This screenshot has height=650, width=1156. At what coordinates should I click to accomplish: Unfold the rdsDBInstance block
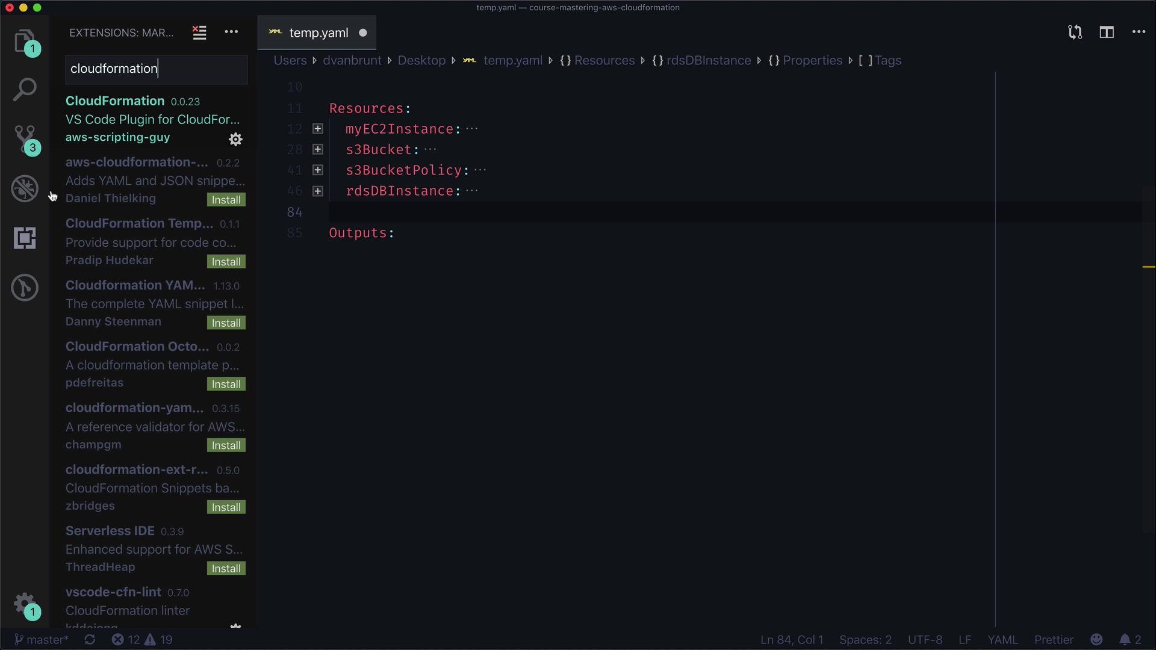[318, 191]
